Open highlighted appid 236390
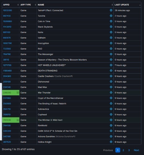This screenshot has width=144, height=155. tap(7, 93)
